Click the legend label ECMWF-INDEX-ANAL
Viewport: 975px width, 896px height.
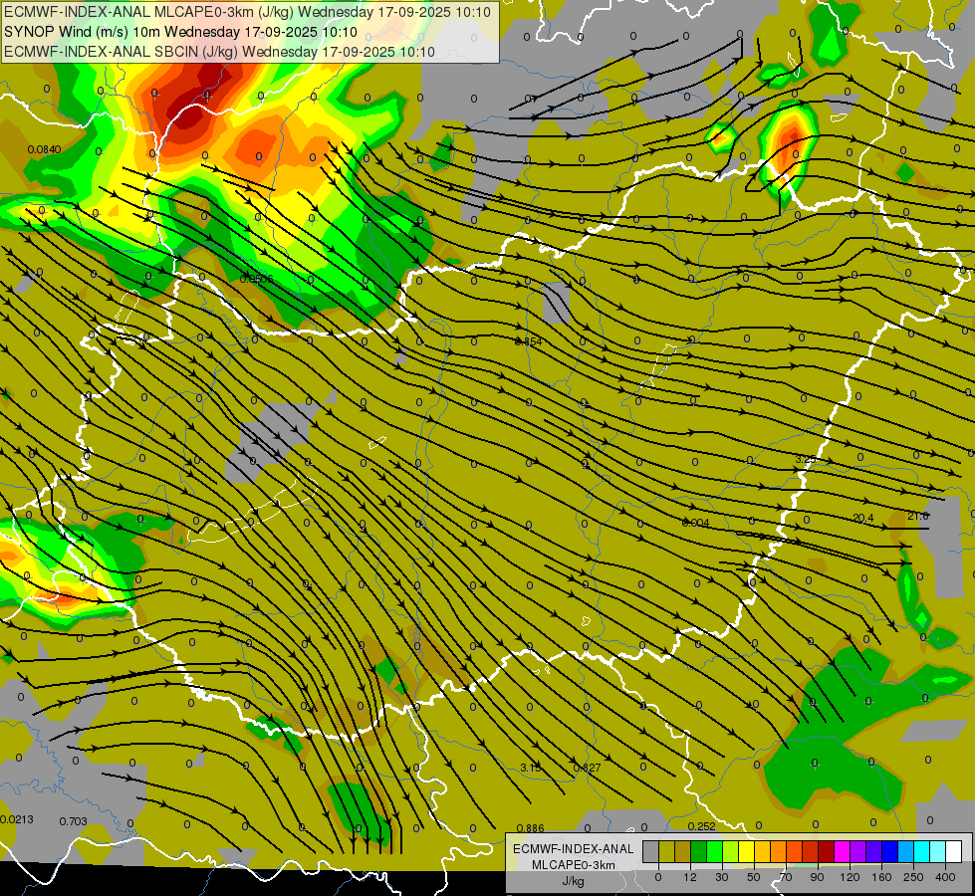[x=573, y=849]
